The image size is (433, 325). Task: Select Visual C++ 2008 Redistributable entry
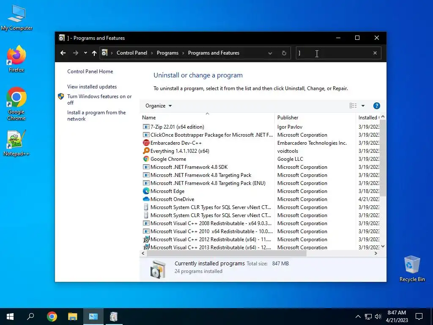[211, 223]
